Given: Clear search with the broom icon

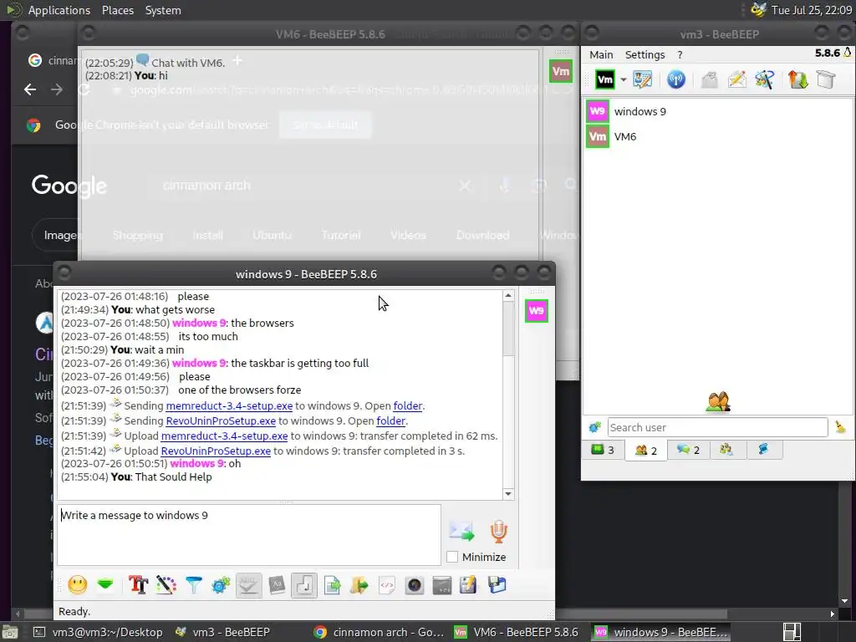Looking at the screenshot, I should 840,427.
